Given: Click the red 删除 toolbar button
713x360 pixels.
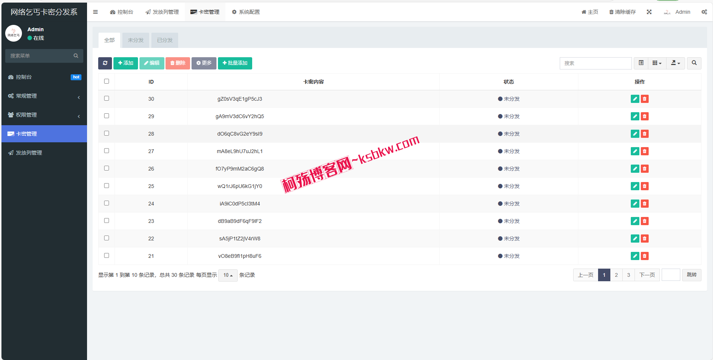Looking at the screenshot, I should click(x=178, y=63).
